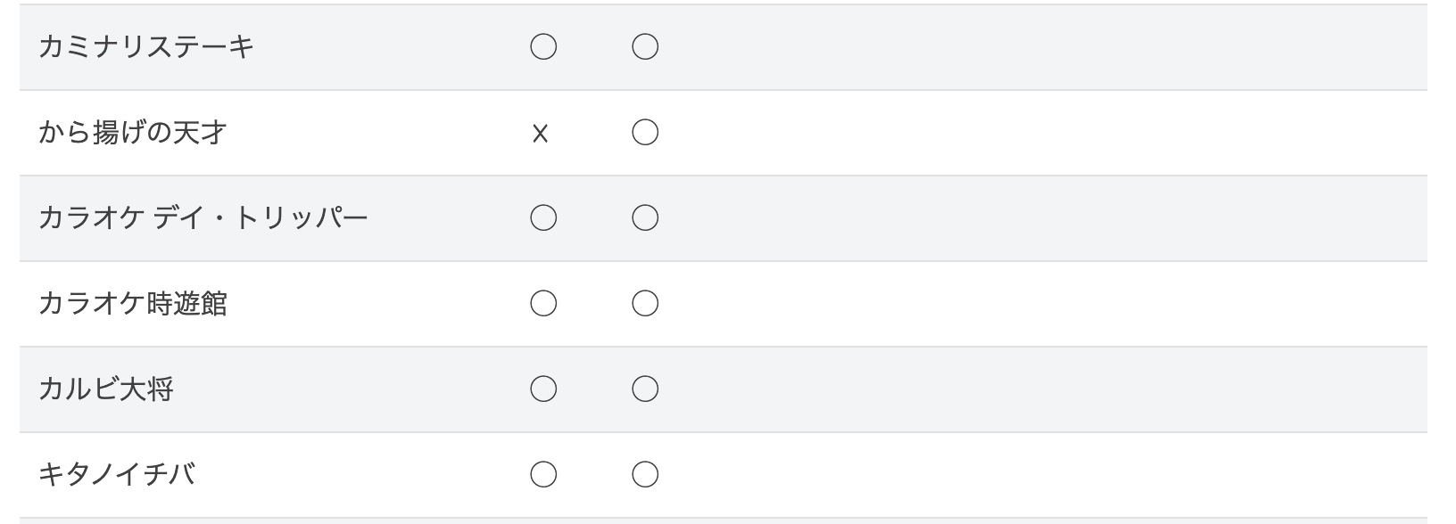Screen dimensions: 1456x524
Task: Select left circle for カラオケ デイ・トリッパー
Action: coord(543,217)
